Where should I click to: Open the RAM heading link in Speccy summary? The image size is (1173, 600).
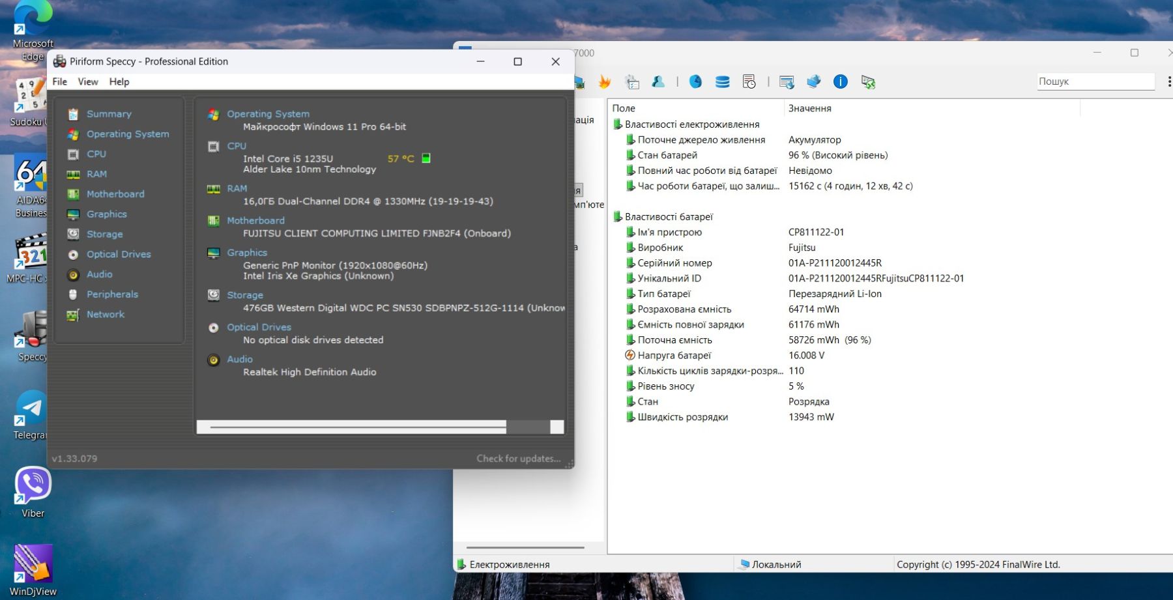(237, 188)
